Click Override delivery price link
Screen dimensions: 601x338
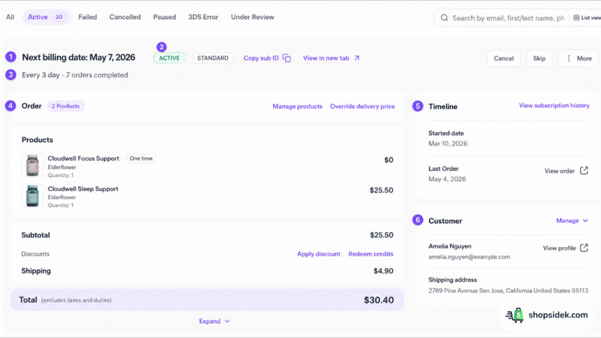point(362,106)
